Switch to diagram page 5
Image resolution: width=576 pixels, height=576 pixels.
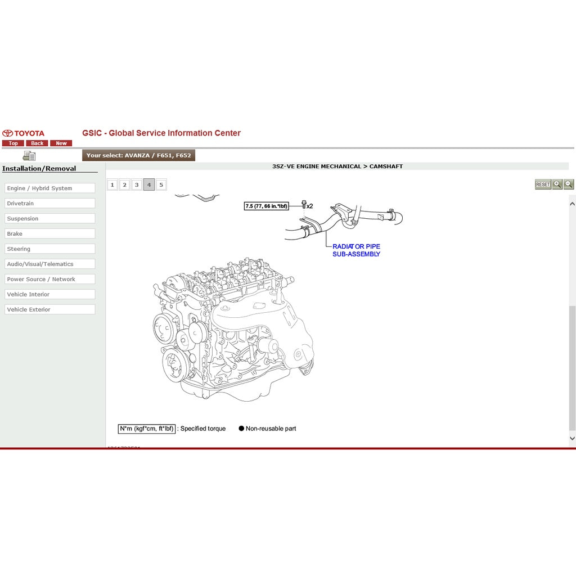point(161,184)
